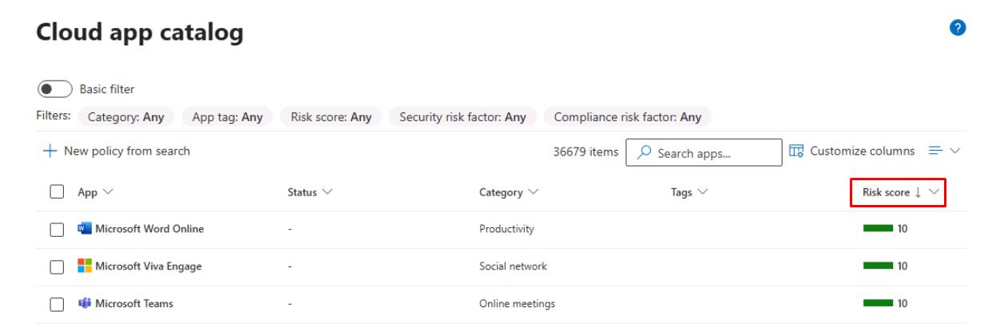This screenshot has width=984, height=327.
Task: Click the green risk score bar for Word Online
Action: click(x=878, y=229)
